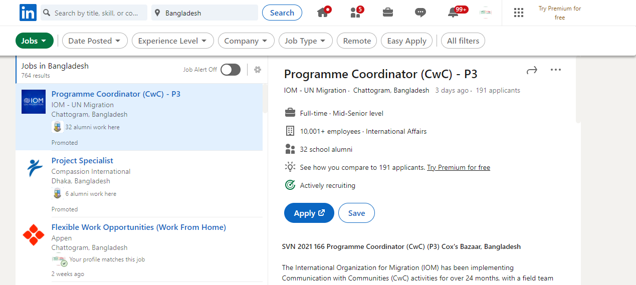Viewport: 636px width, 285px height.
Task: Open the green Jobs category menu
Action: click(35, 41)
